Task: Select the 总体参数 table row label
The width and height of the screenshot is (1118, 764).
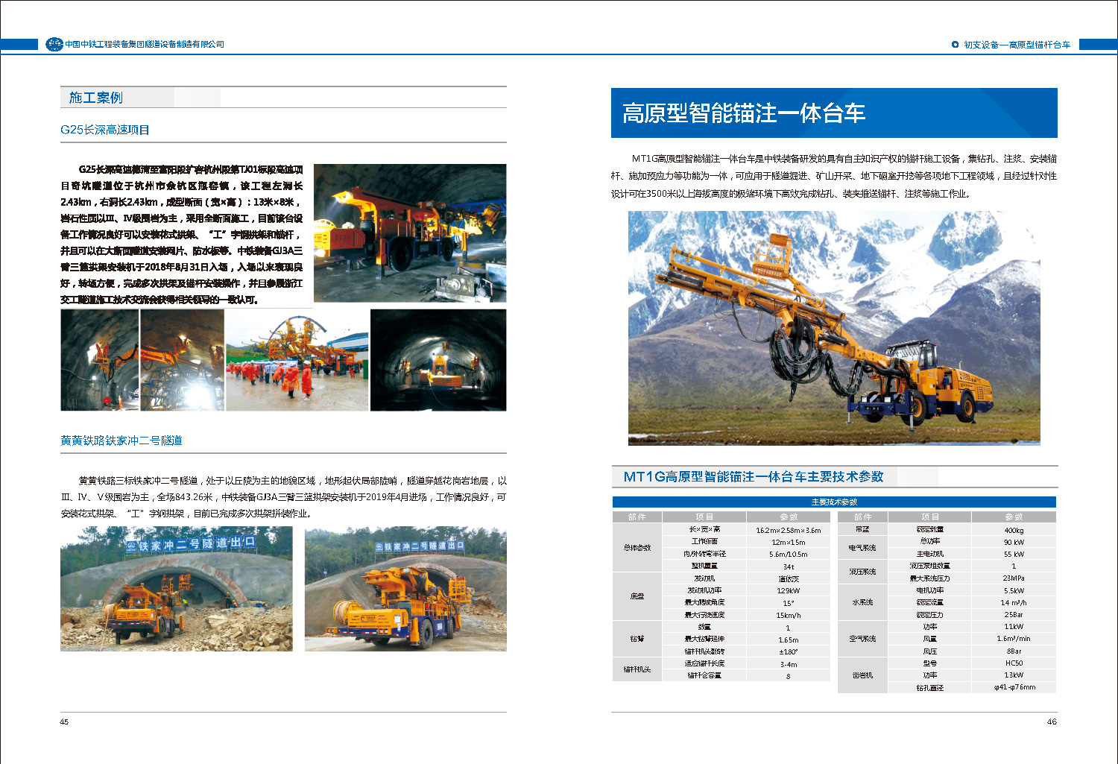Action: 637,548
